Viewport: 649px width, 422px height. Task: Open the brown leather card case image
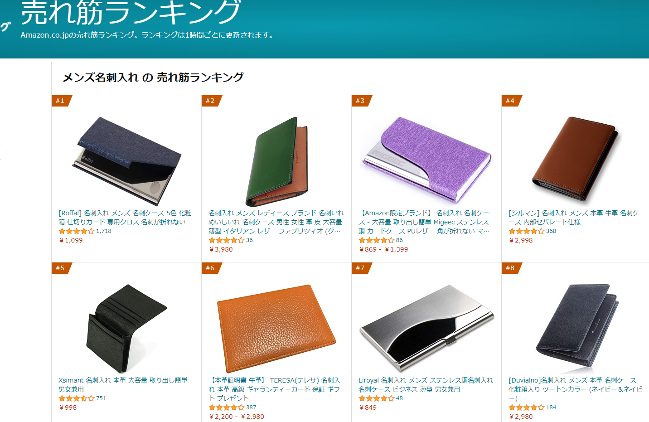point(575,159)
